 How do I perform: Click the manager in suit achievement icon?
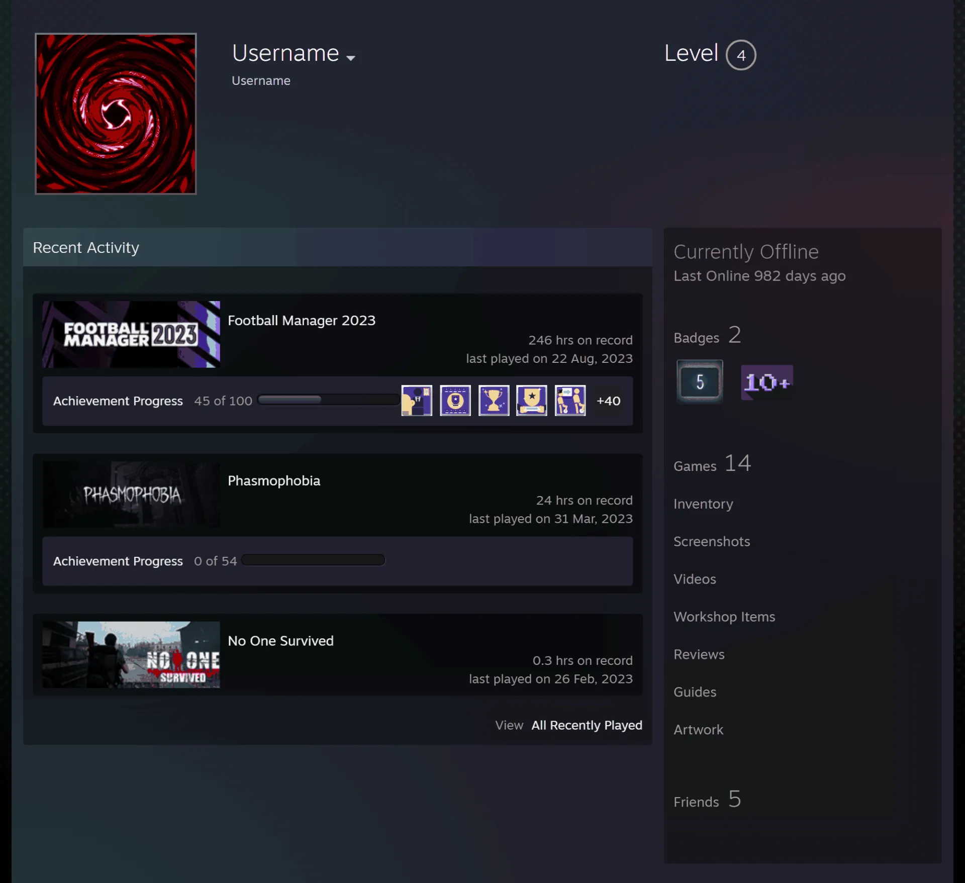tap(417, 401)
